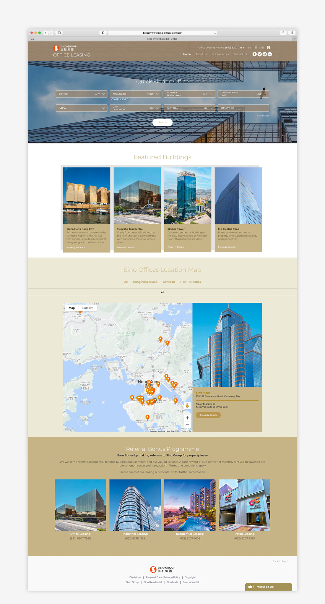Open the browser tab overview icon
325x604 pixels.
point(292,33)
